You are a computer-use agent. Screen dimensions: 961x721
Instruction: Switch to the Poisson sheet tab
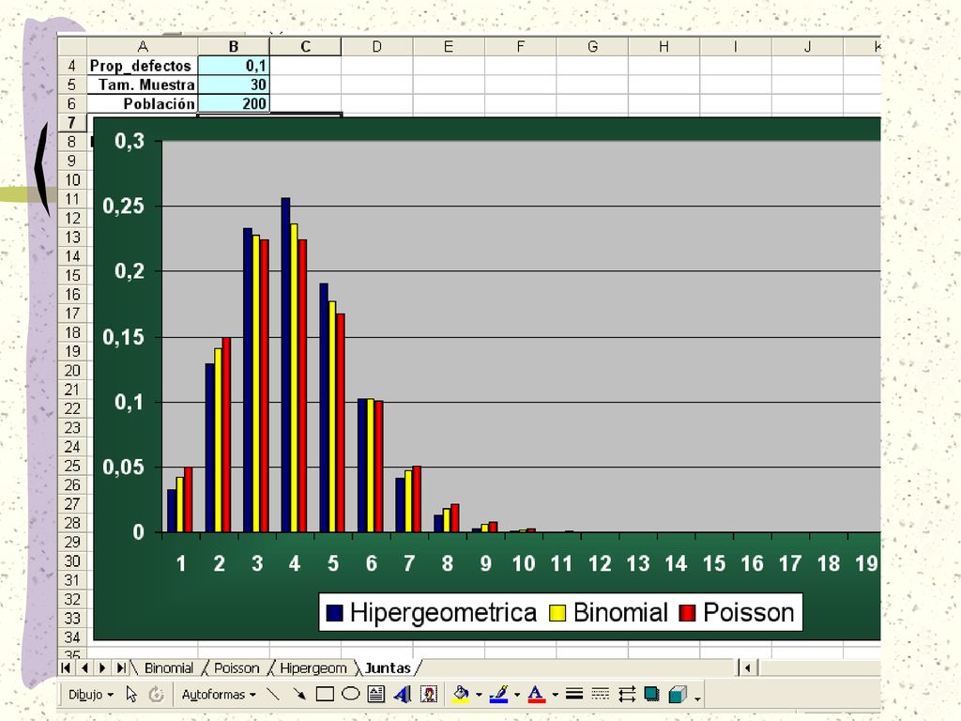(236, 667)
